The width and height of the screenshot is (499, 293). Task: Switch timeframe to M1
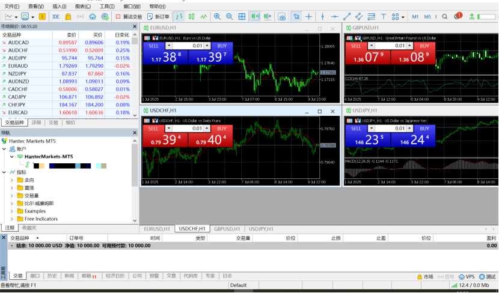pyautogui.click(x=415, y=17)
